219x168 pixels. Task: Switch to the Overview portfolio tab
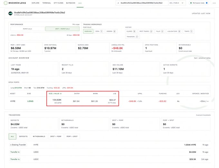tap(88, 31)
